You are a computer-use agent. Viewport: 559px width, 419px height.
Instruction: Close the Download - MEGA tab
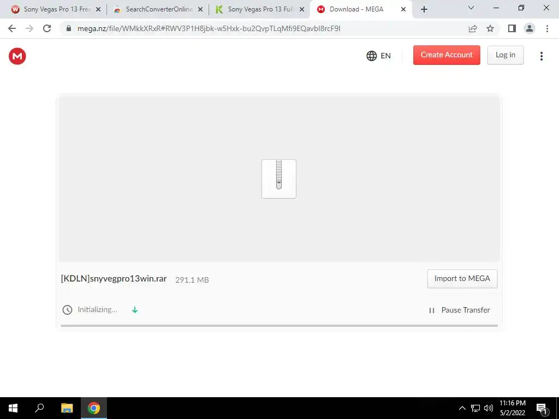point(403,9)
